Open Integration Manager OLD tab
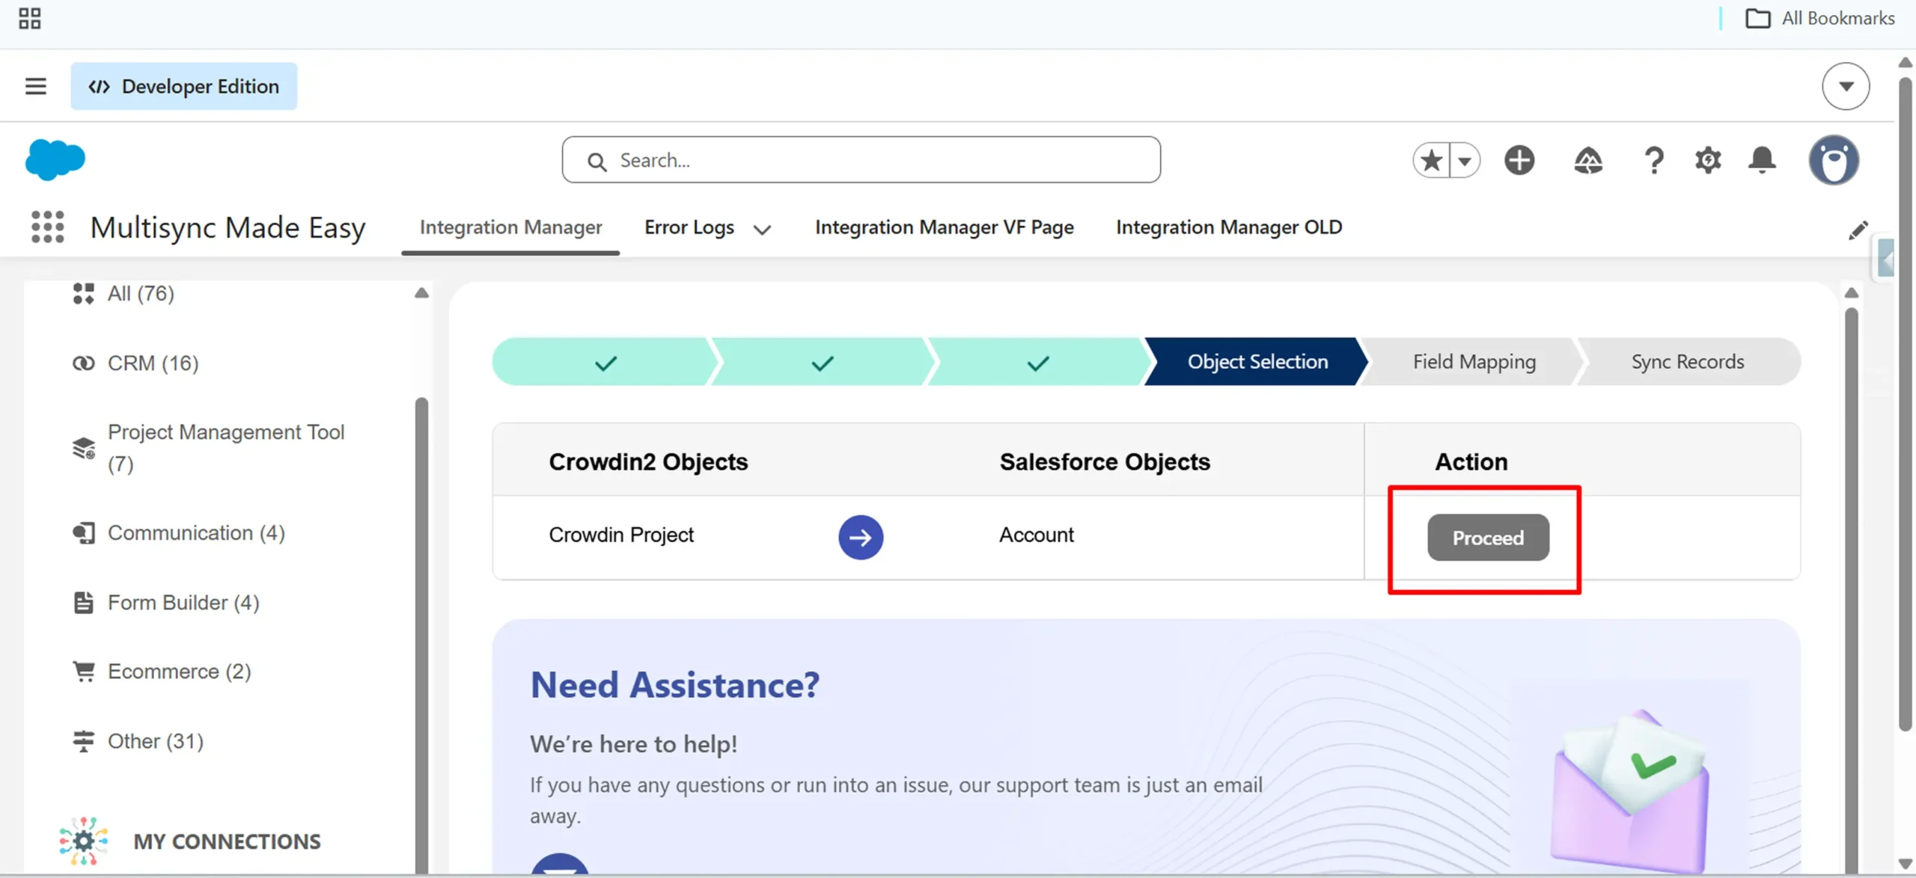Screen dimensions: 1916x878 click(x=1229, y=227)
